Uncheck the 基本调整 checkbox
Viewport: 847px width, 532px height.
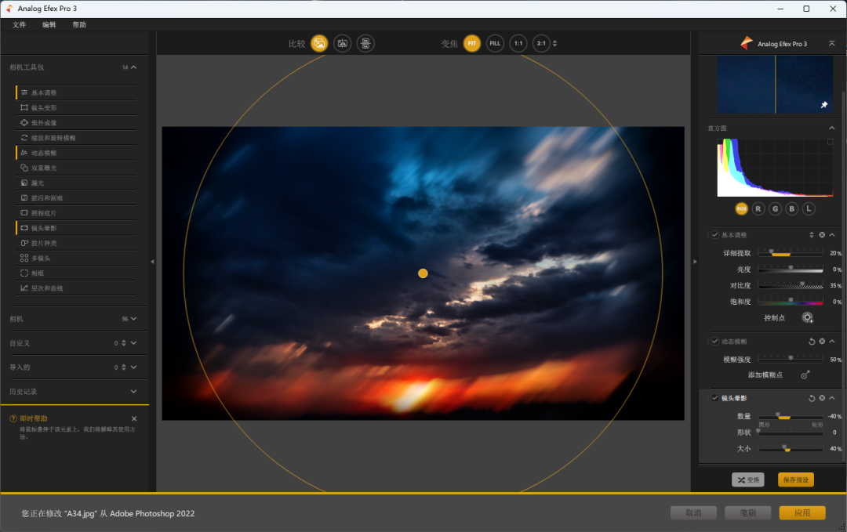pos(714,235)
